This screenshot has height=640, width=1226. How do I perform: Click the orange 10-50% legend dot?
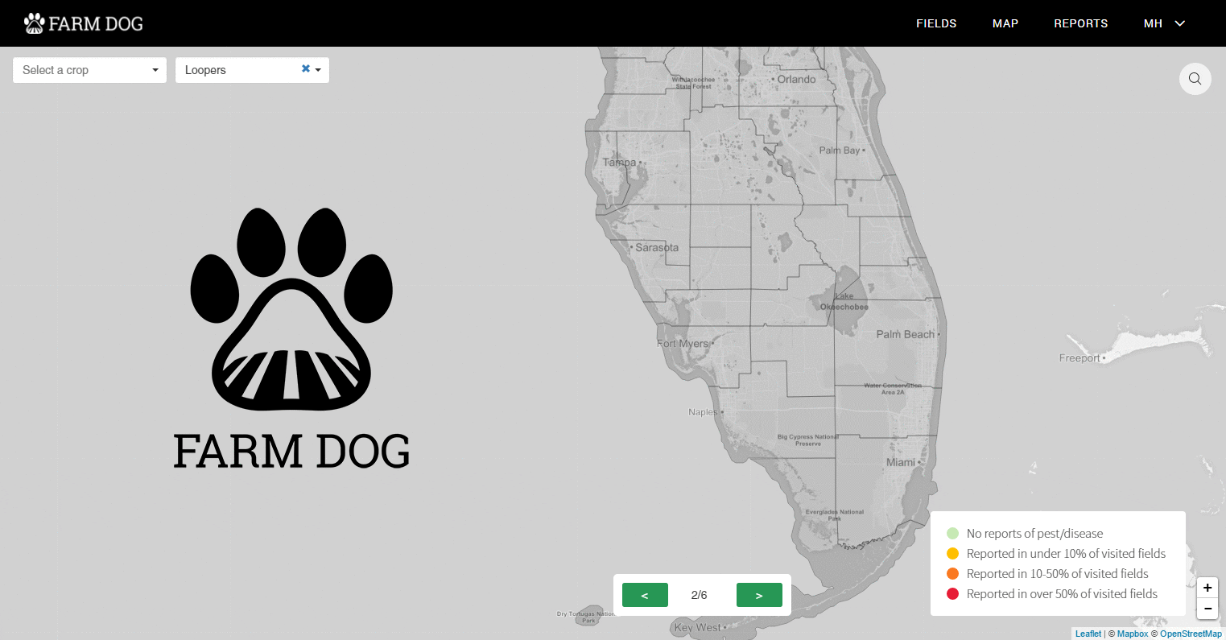(952, 573)
